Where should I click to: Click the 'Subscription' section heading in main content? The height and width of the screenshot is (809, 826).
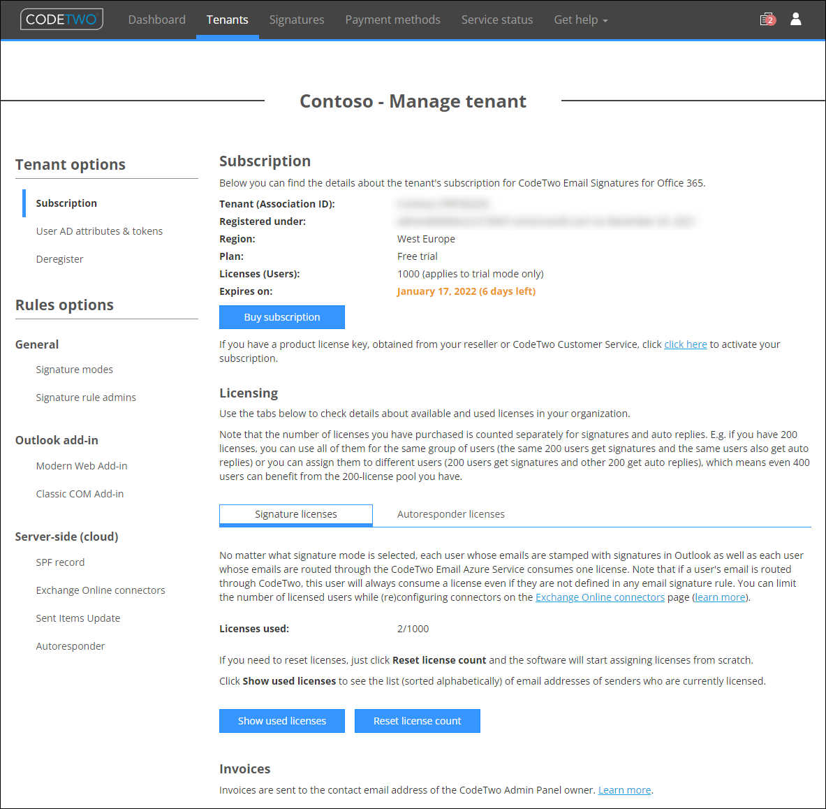(x=265, y=161)
